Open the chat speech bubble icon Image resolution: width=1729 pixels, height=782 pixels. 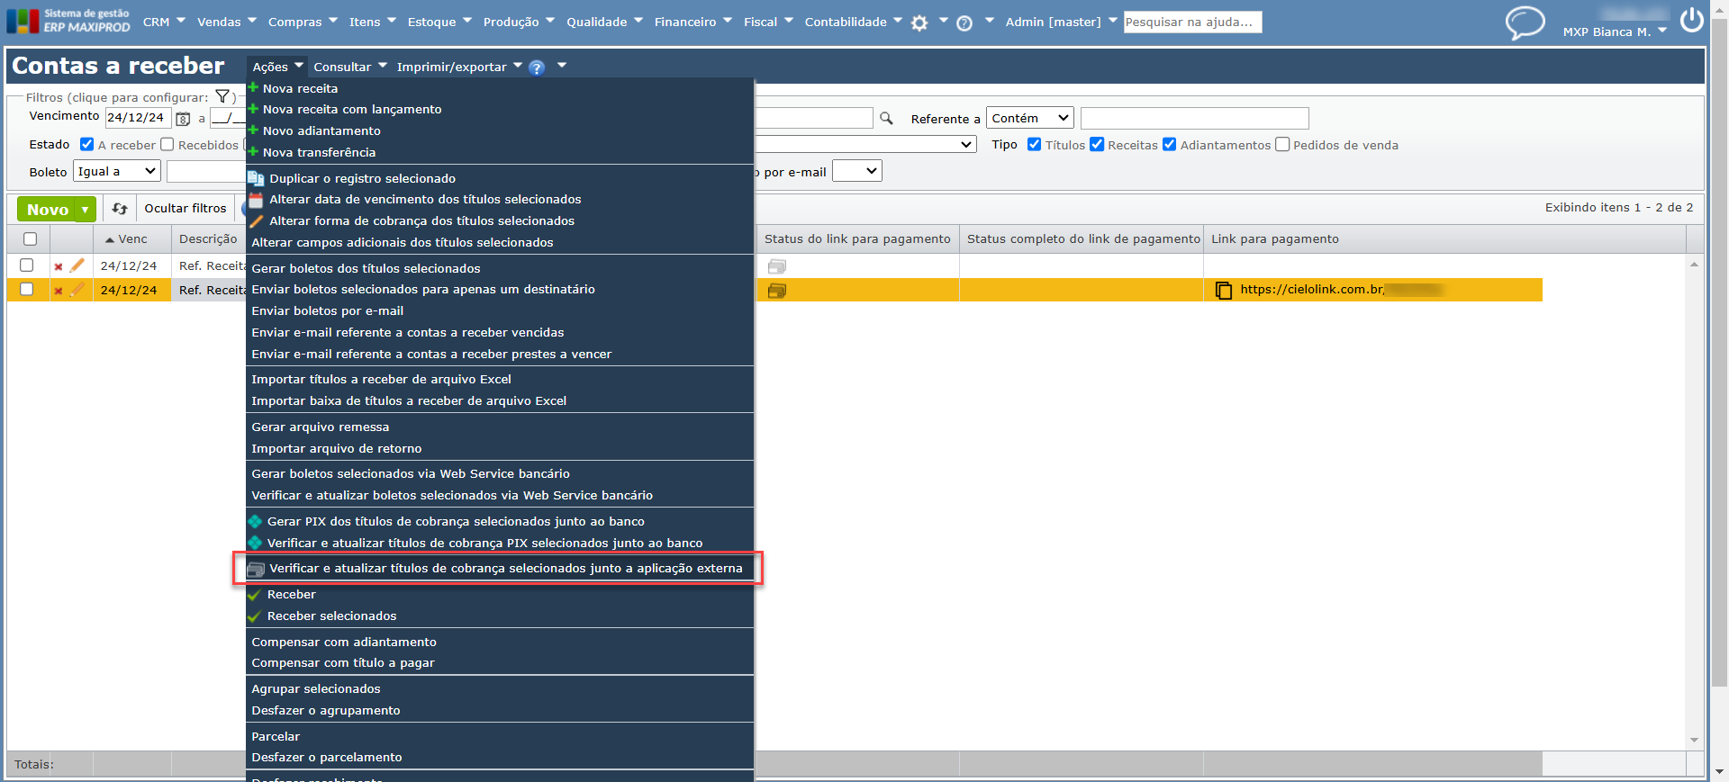pos(1525,22)
